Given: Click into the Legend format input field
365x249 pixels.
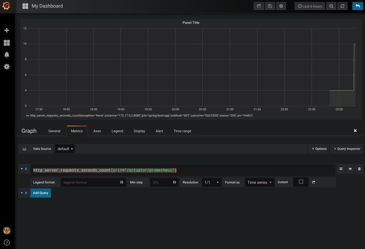Looking at the screenshot, I should pos(93,182).
